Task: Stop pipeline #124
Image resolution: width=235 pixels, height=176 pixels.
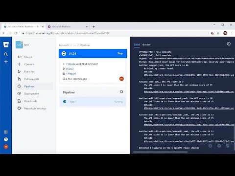Action: coord(120,53)
